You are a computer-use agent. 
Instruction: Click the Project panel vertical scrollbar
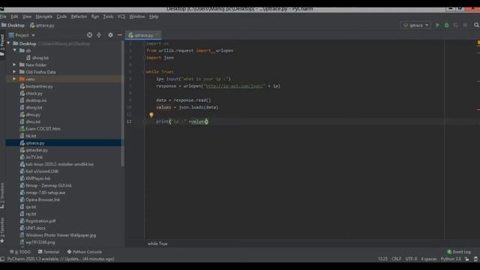[x=123, y=104]
